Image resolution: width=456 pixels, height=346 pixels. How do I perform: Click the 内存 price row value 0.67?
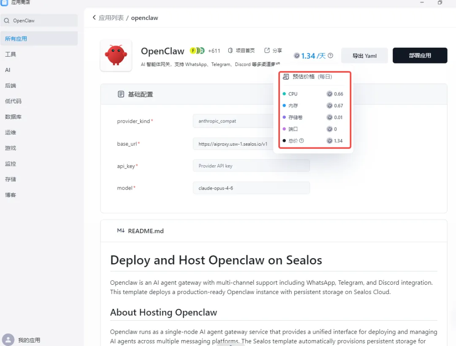[x=339, y=105]
